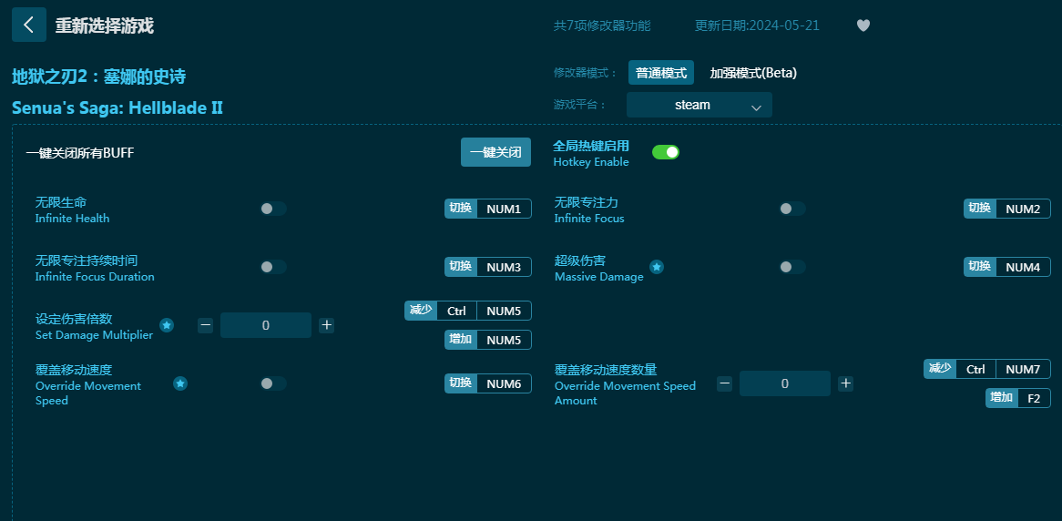Click the 地狱之刃2：塞娜的史诗 title

click(99, 77)
